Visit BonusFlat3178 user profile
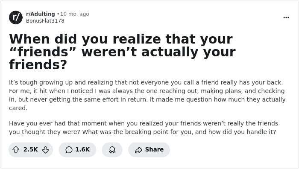This screenshot has height=169, width=299. (x=45, y=21)
